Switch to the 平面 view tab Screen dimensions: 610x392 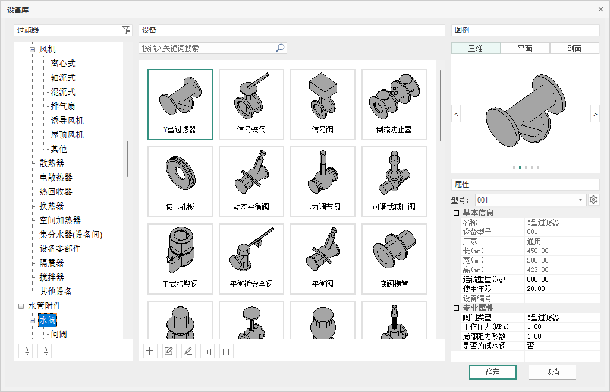click(525, 49)
